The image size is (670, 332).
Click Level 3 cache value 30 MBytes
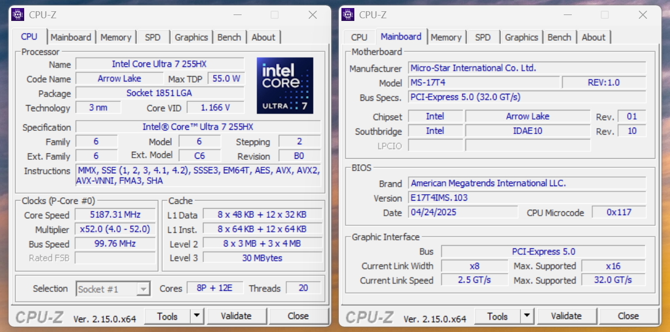pos(263,258)
